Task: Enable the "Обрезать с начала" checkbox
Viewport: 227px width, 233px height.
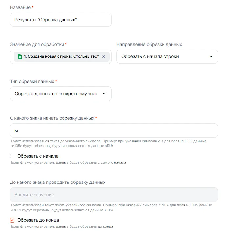Action: click(13, 156)
